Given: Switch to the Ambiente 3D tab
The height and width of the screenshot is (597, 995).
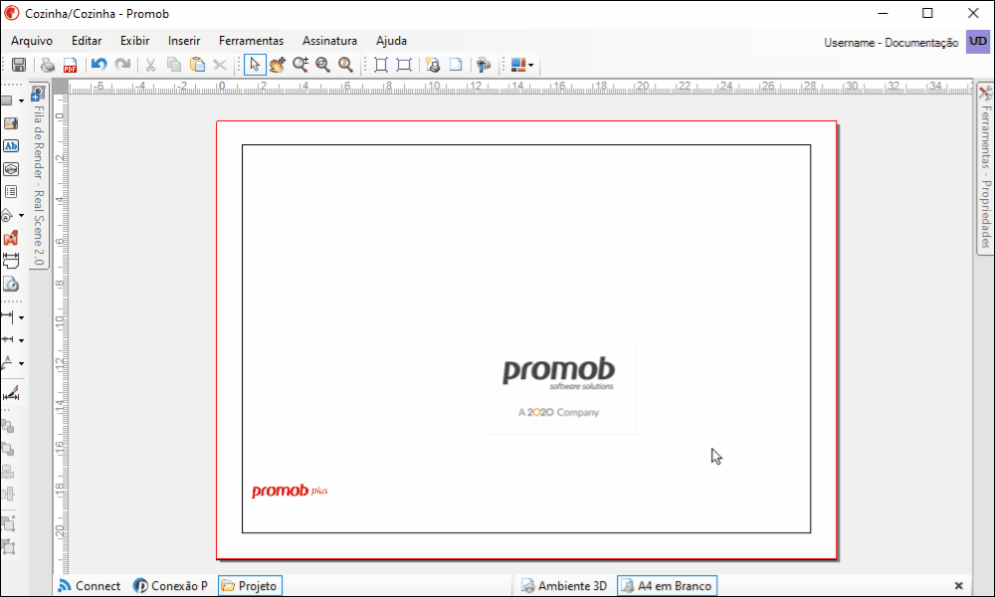Looking at the screenshot, I should pyautogui.click(x=564, y=586).
